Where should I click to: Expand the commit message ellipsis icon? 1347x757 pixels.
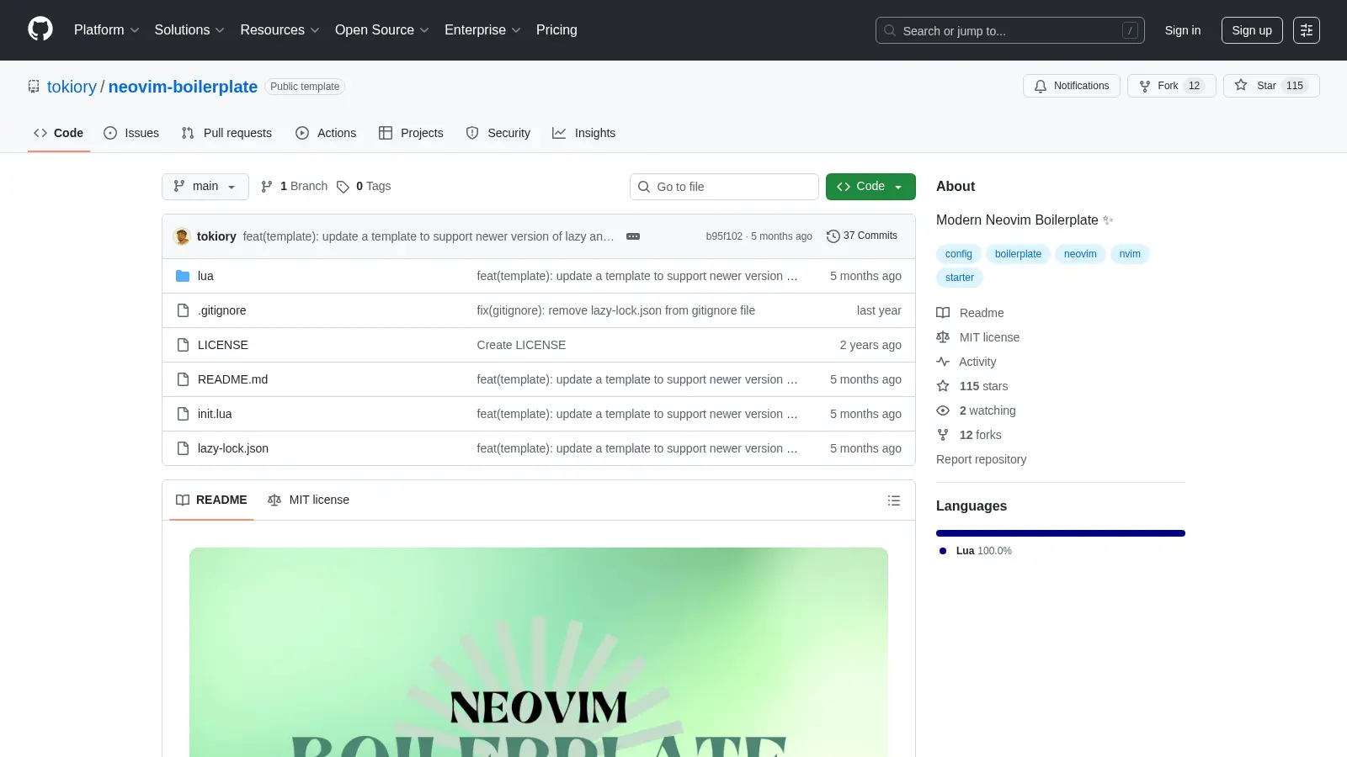click(x=633, y=236)
